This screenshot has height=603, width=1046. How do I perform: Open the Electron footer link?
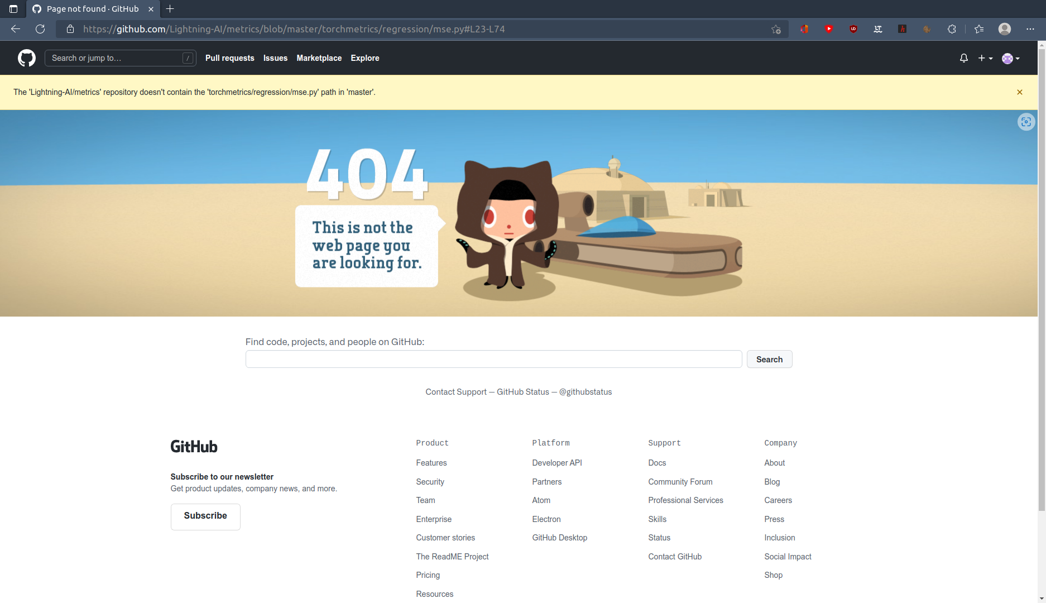click(546, 519)
